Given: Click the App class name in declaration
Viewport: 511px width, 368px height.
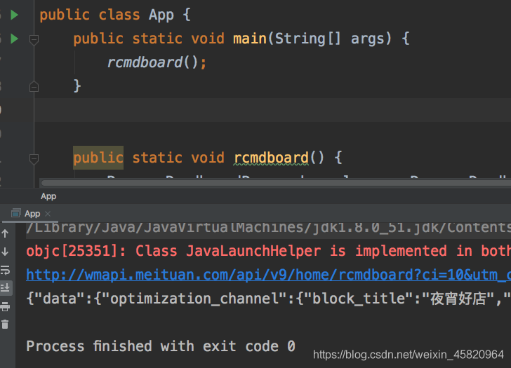Looking at the screenshot, I should click(x=161, y=15).
